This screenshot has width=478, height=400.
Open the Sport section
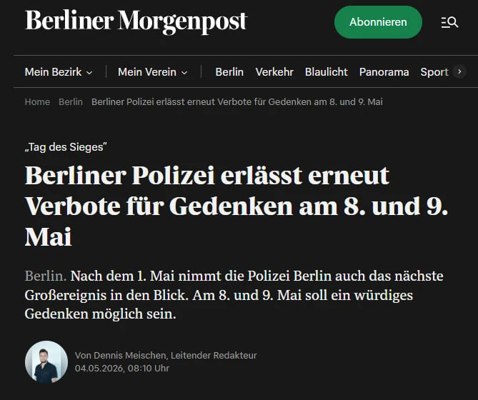434,72
